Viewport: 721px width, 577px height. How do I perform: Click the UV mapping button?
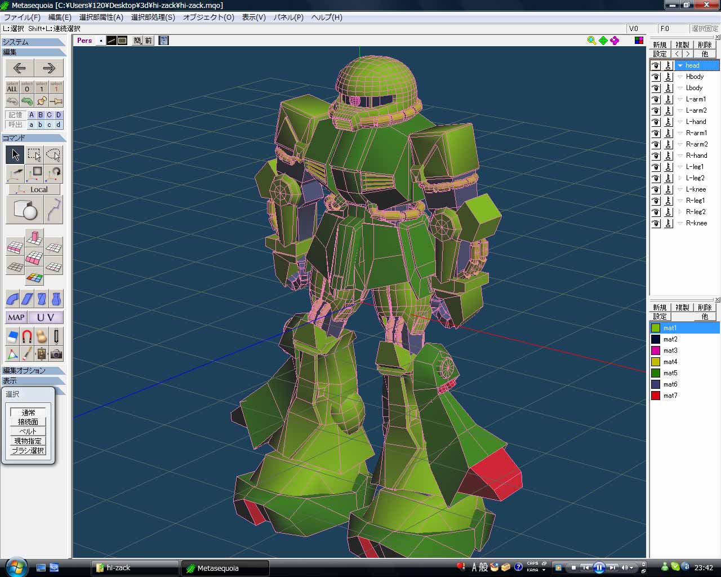(46, 317)
